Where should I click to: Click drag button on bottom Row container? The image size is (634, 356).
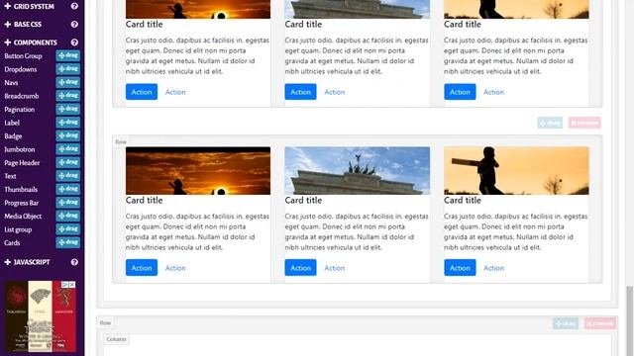tap(566, 323)
